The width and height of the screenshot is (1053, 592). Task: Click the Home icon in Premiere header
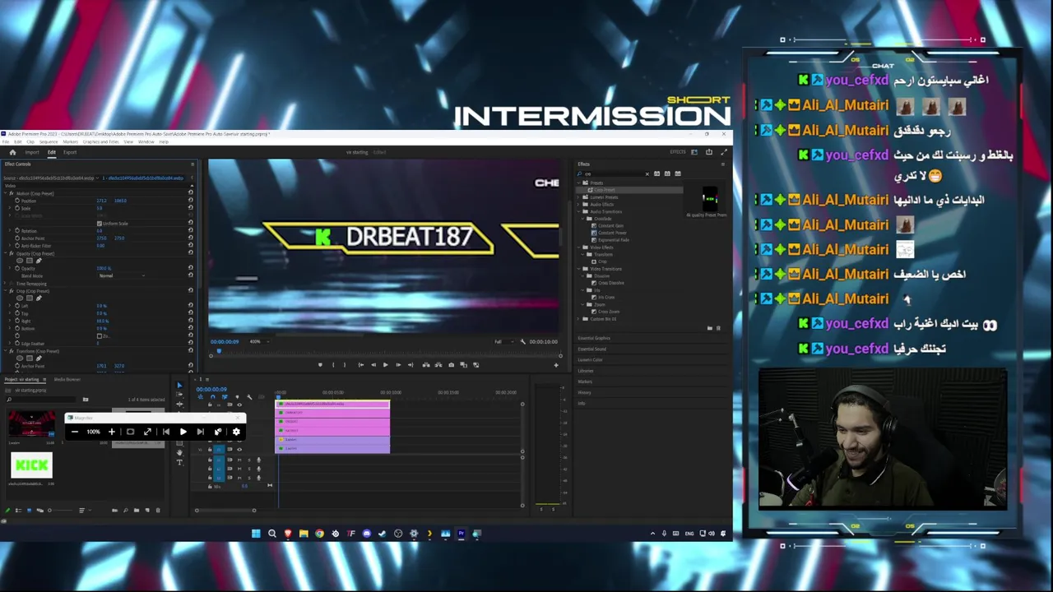click(12, 152)
